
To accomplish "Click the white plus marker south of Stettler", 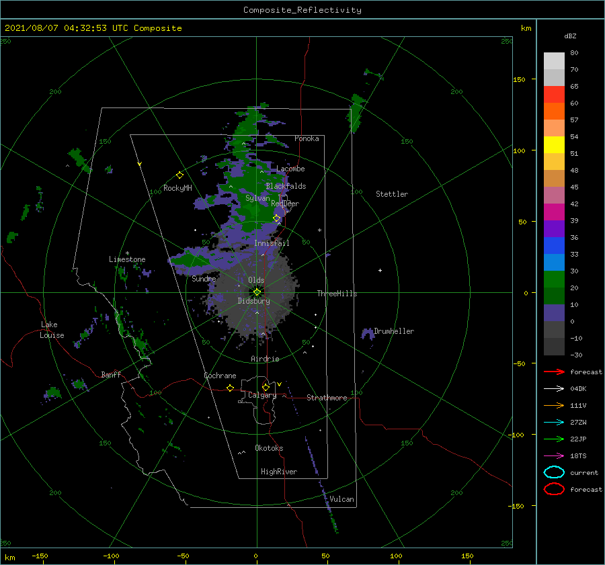I will pyautogui.click(x=380, y=270).
